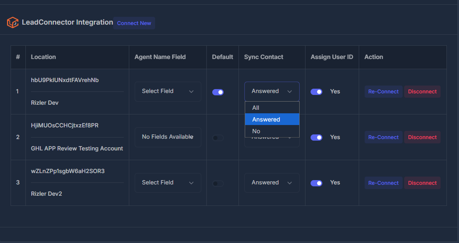Click the Sync Contact column header
Screen dimensions: 459x243
[264, 57]
